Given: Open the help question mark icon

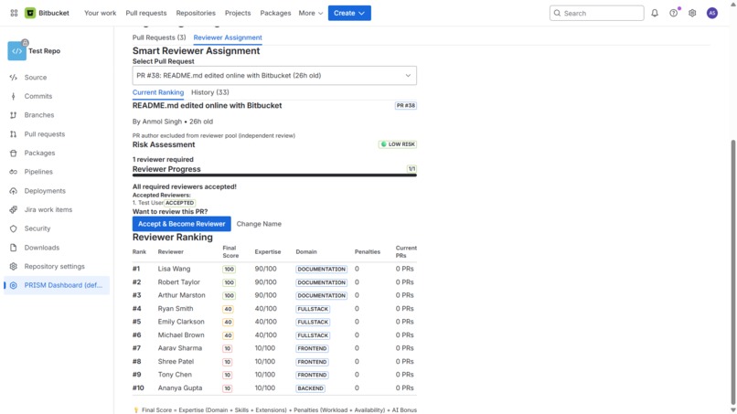Looking at the screenshot, I should (674, 13).
